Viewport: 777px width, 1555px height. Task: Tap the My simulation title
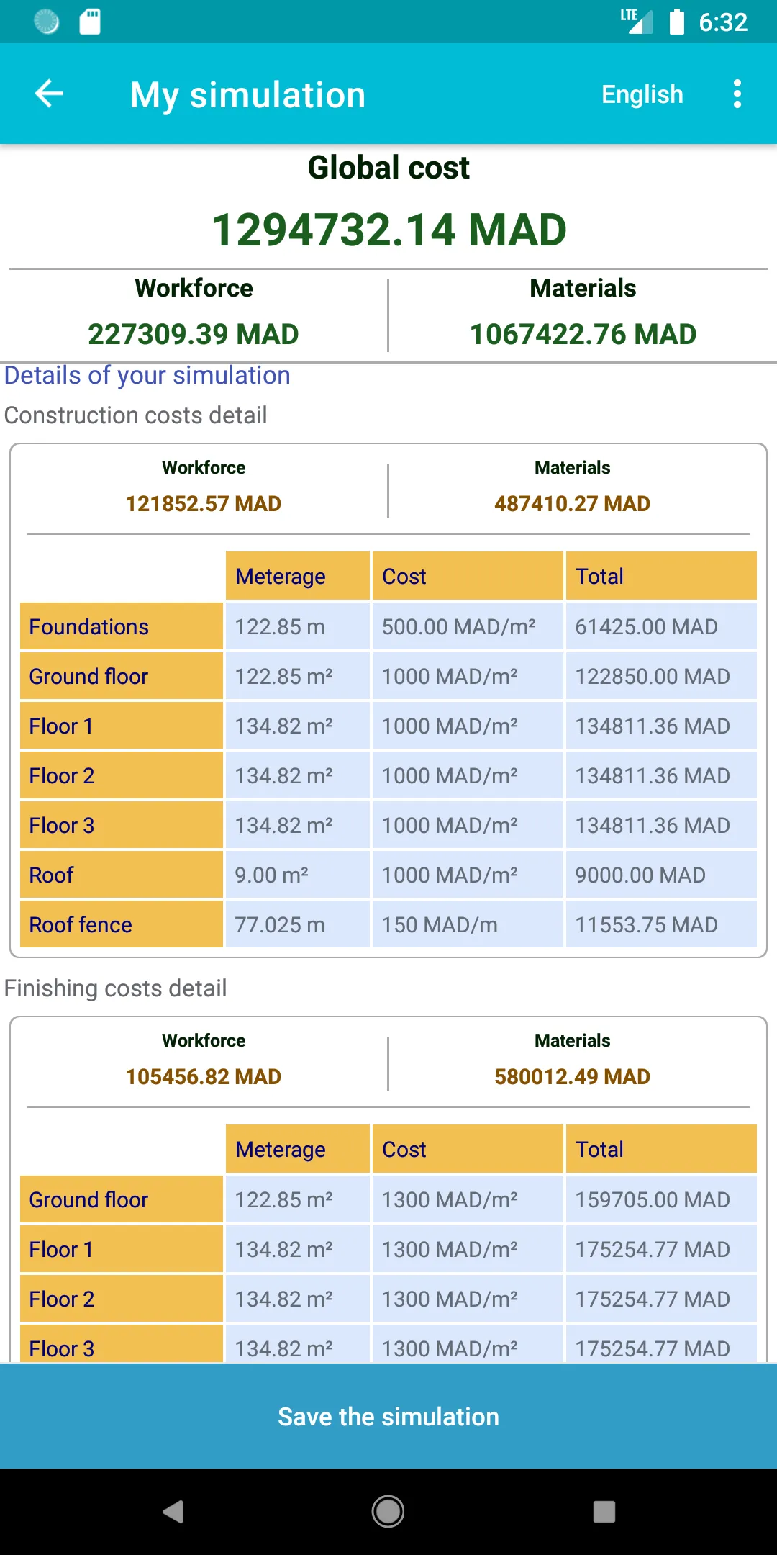[x=248, y=95]
